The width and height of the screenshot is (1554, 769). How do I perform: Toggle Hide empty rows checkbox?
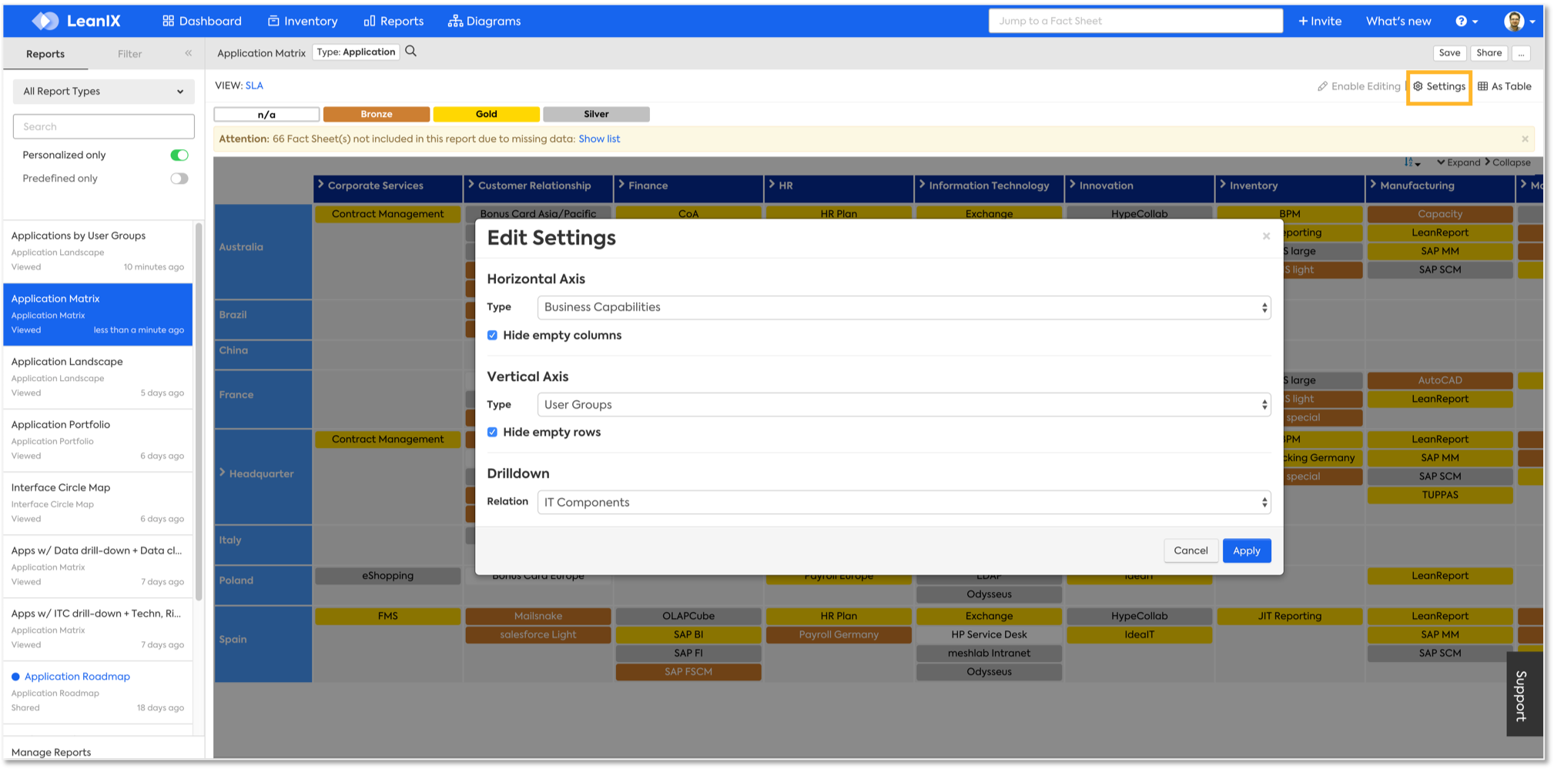click(492, 433)
